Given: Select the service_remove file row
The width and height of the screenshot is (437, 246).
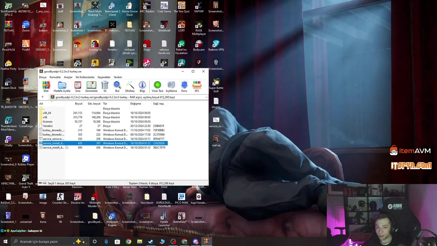Looking at the screenshot, I should click(103, 139).
